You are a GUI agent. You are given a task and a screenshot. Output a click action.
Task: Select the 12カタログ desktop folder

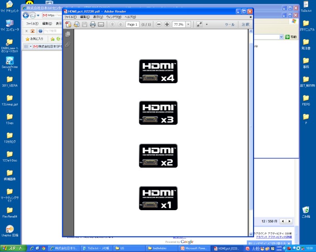pyautogui.click(x=10, y=138)
